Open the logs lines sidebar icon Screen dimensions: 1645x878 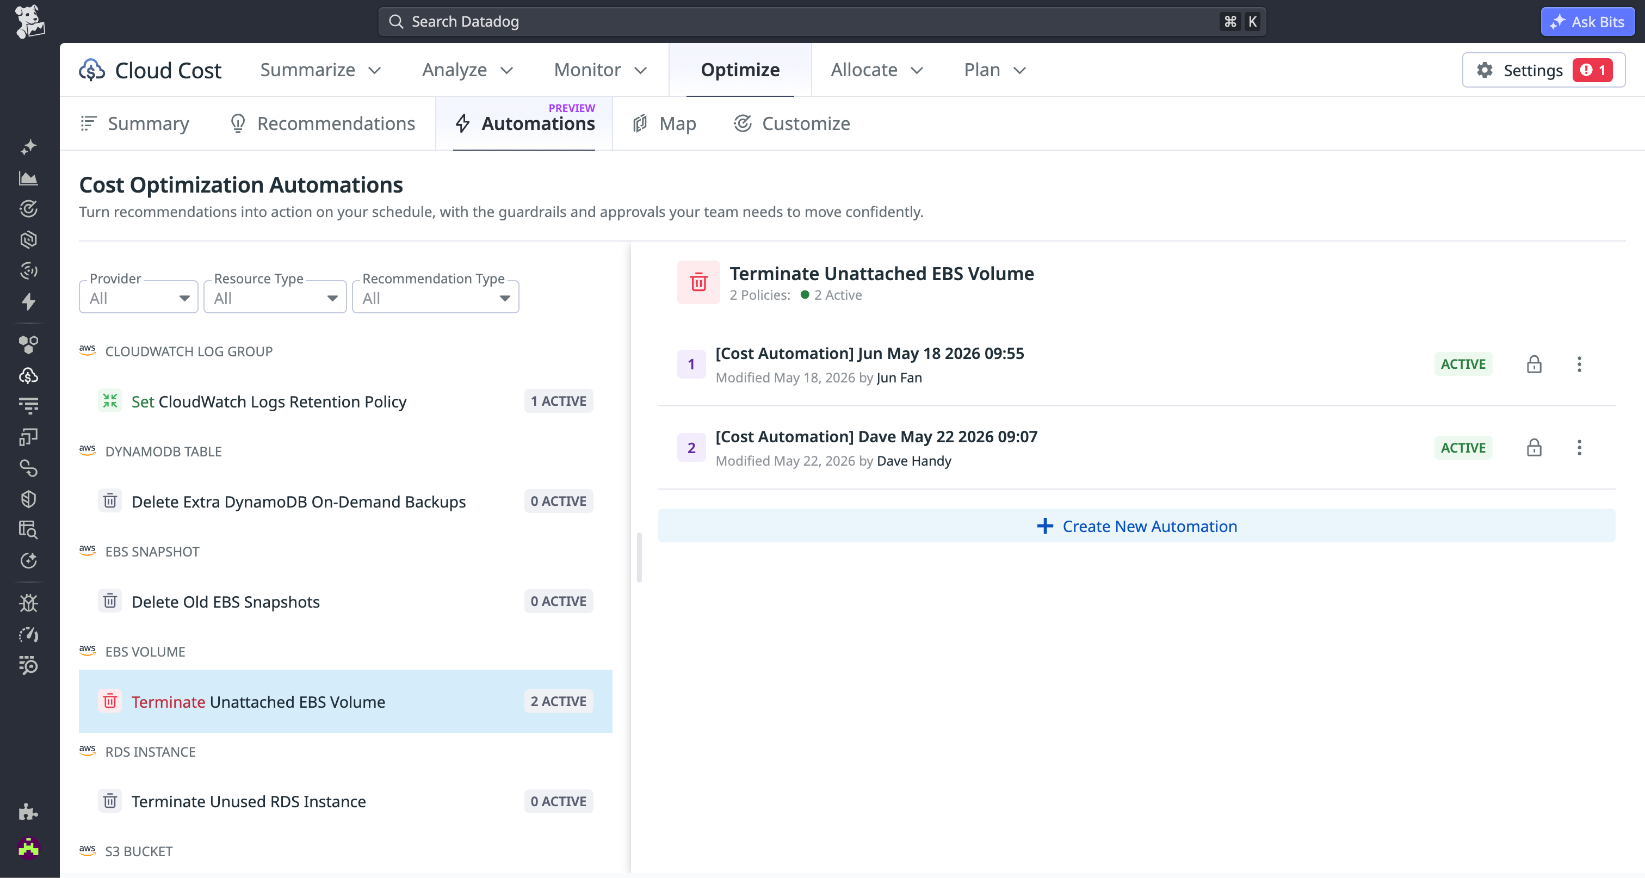point(28,406)
